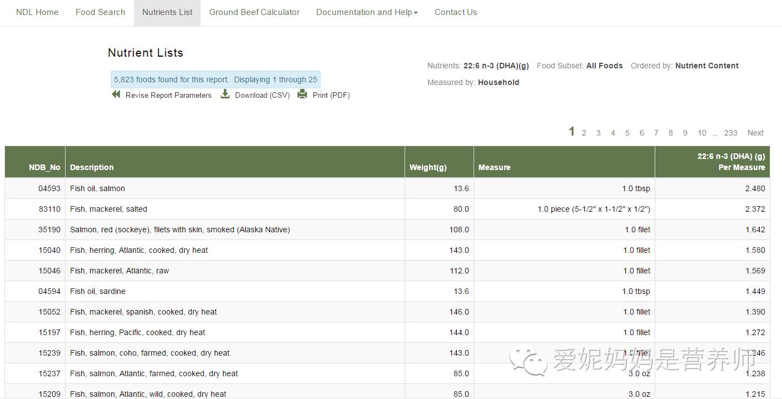The image size is (782, 399).
Task: Click DHA value 1.642
Action: coord(755,230)
